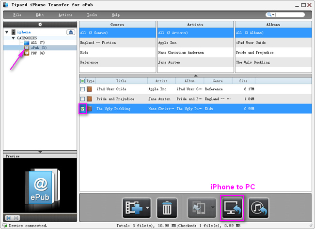Click the eject iphone button

point(71,32)
